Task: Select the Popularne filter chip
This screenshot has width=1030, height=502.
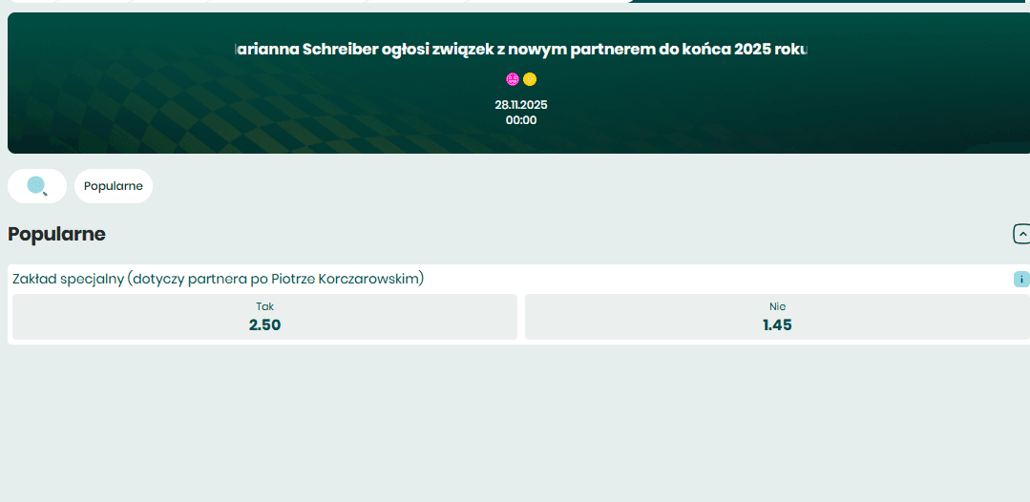Action: [114, 186]
